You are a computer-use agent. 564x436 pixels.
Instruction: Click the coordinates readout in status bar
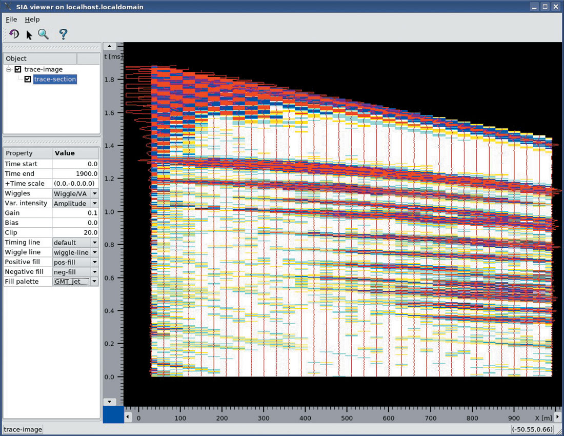coord(532,429)
